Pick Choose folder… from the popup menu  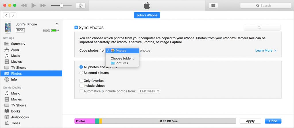(122, 58)
